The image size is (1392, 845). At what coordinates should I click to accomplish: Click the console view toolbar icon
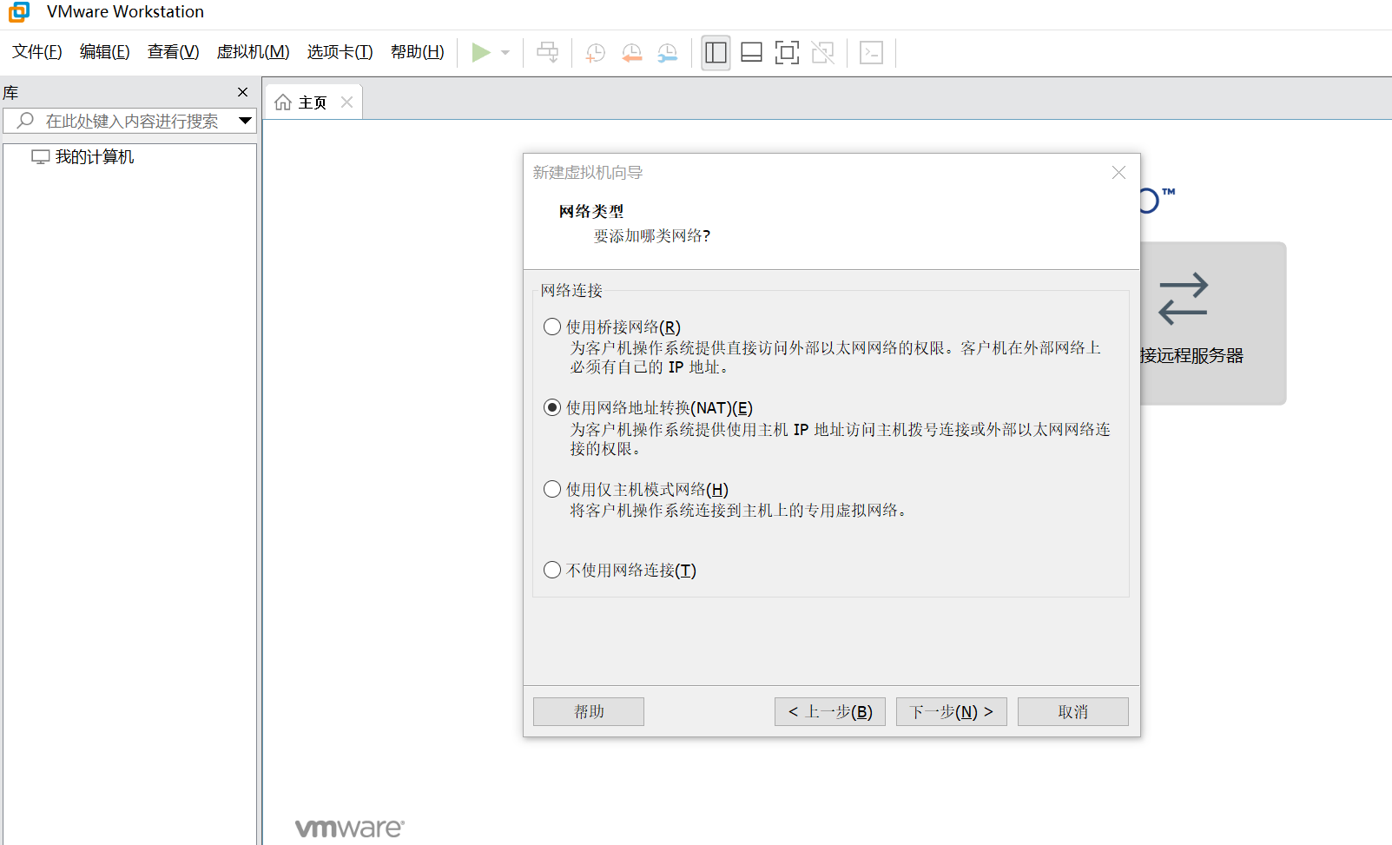pyautogui.click(x=871, y=53)
